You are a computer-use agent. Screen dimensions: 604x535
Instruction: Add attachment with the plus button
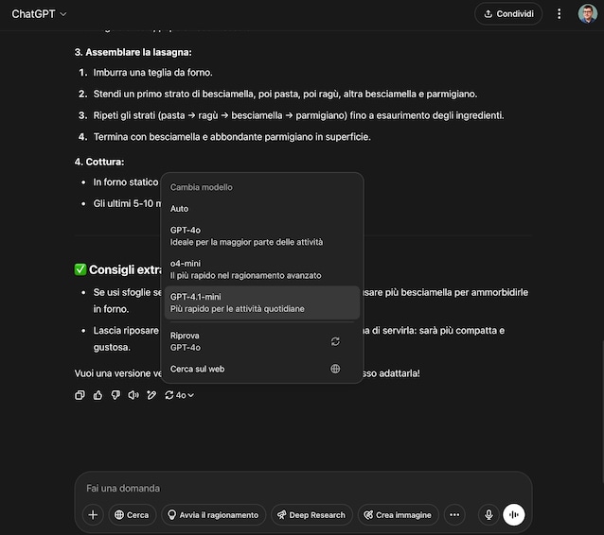pyautogui.click(x=93, y=514)
